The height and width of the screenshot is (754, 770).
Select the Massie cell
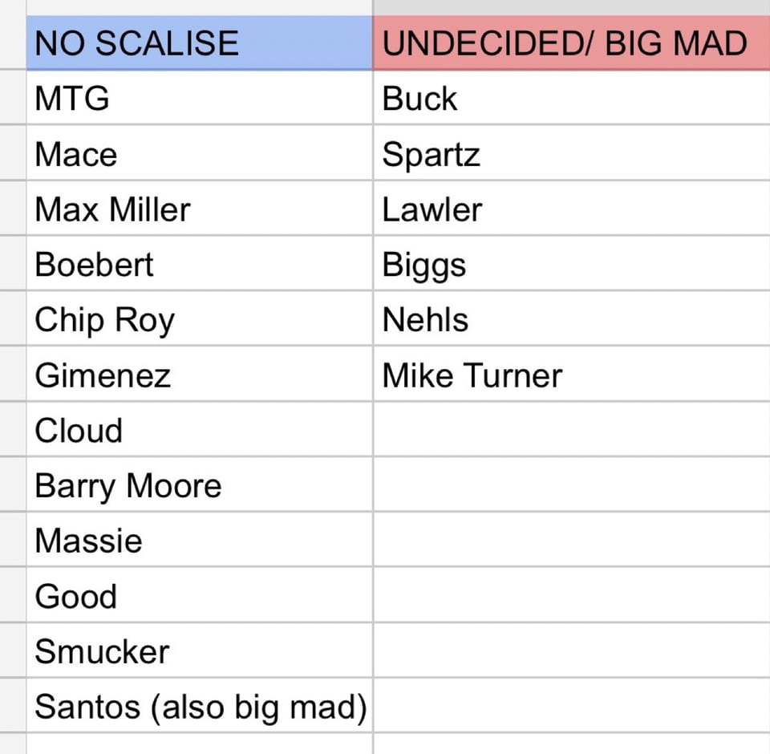point(199,541)
